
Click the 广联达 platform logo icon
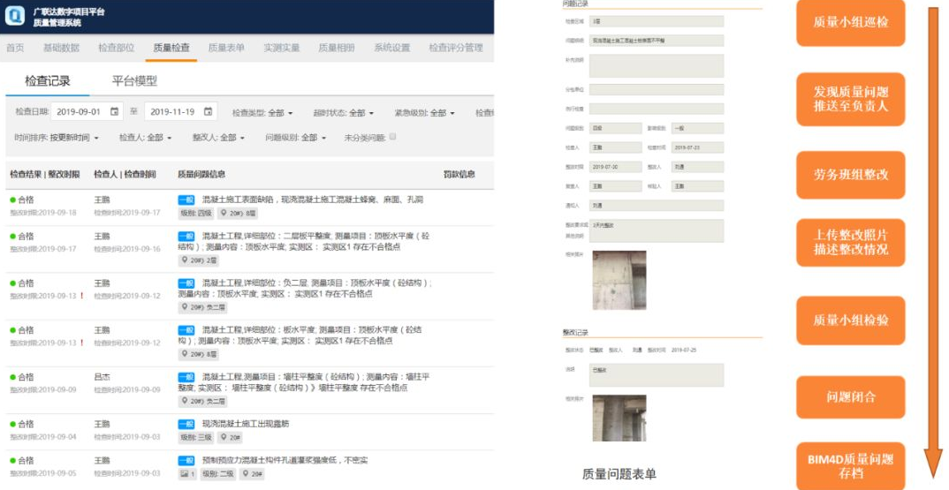pos(14,16)
